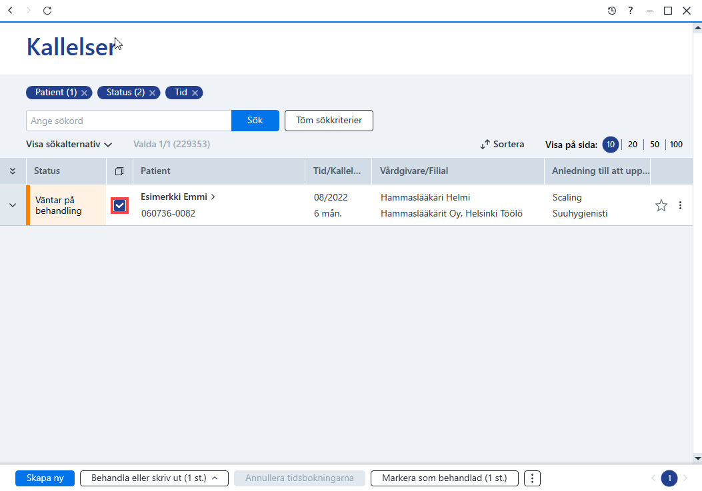Click the Sortera sort icon
This screenshot has height=491, width=702.
point(485,145)
